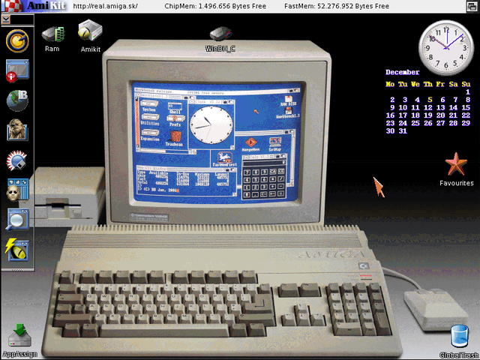Launch the lightning bolt icon in dock

point(16,250)
